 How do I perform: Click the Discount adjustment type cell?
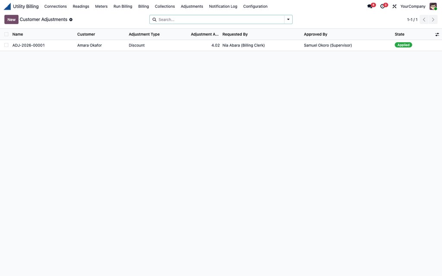137,45
